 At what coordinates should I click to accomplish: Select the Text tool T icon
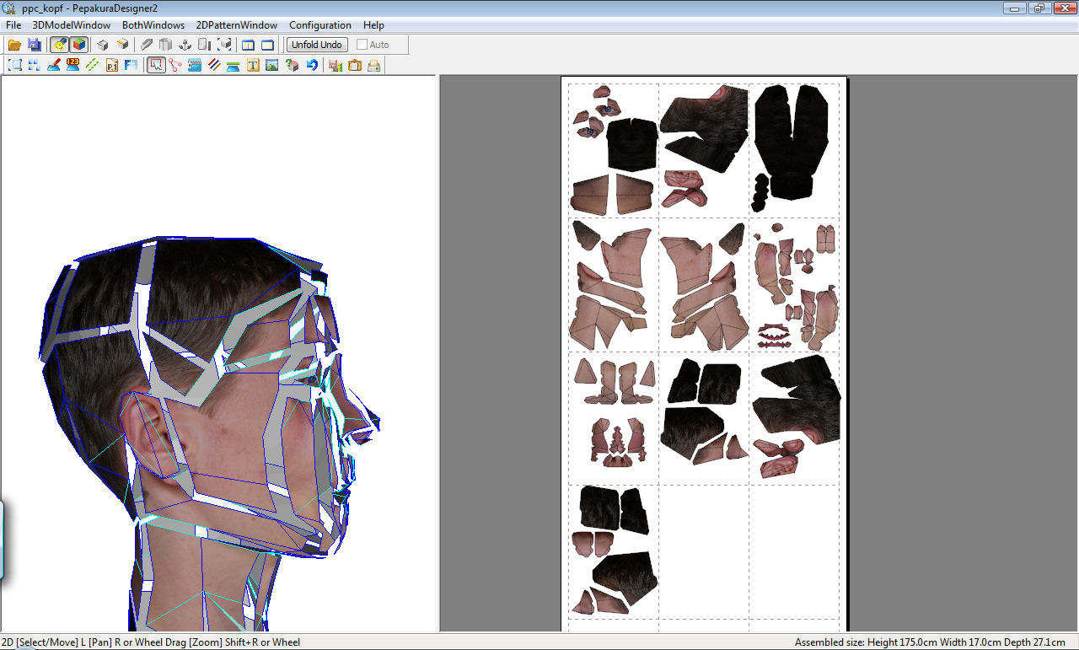pos(253,65)
